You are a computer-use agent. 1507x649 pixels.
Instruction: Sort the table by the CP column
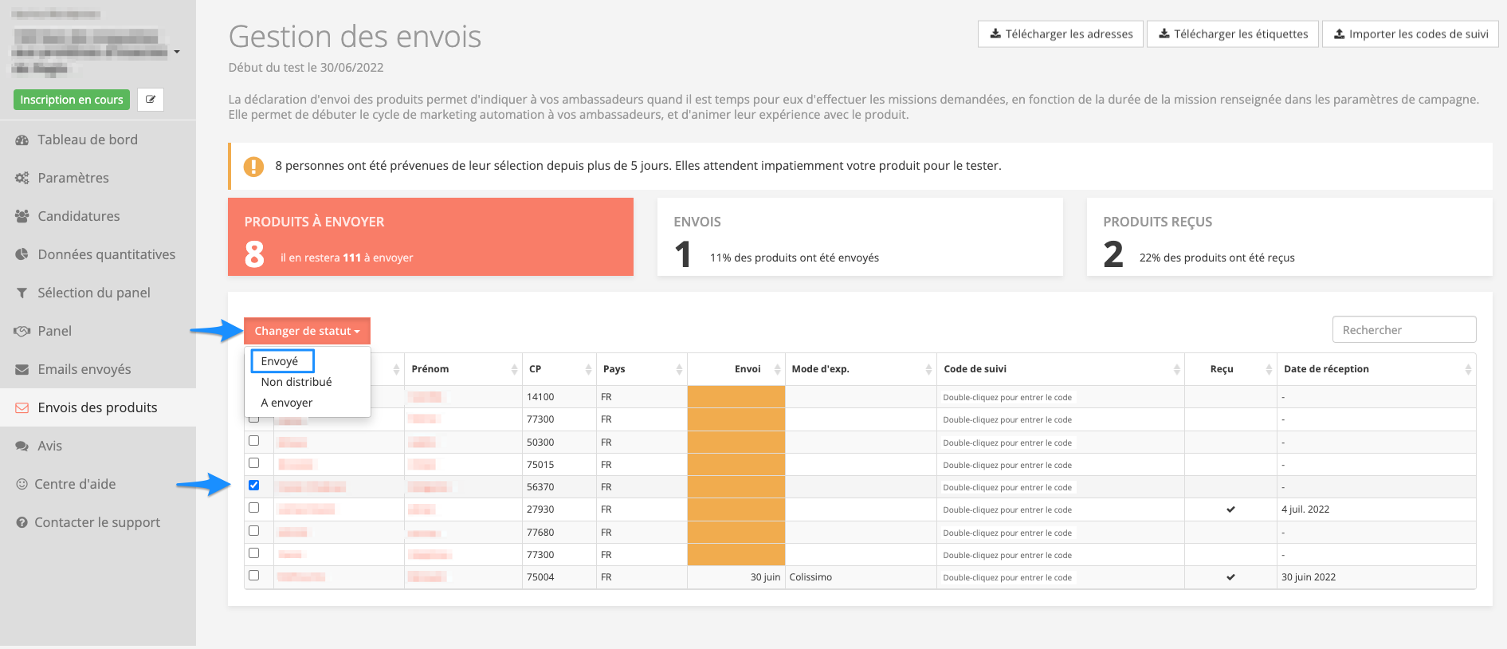(x=559, y=369)
